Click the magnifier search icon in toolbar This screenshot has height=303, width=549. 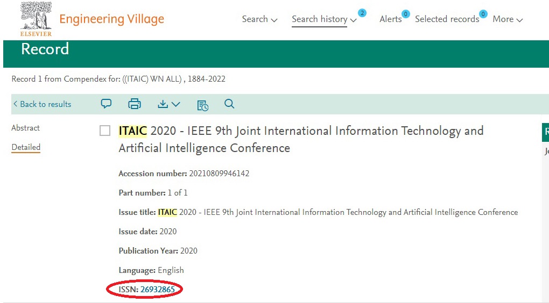229,104
